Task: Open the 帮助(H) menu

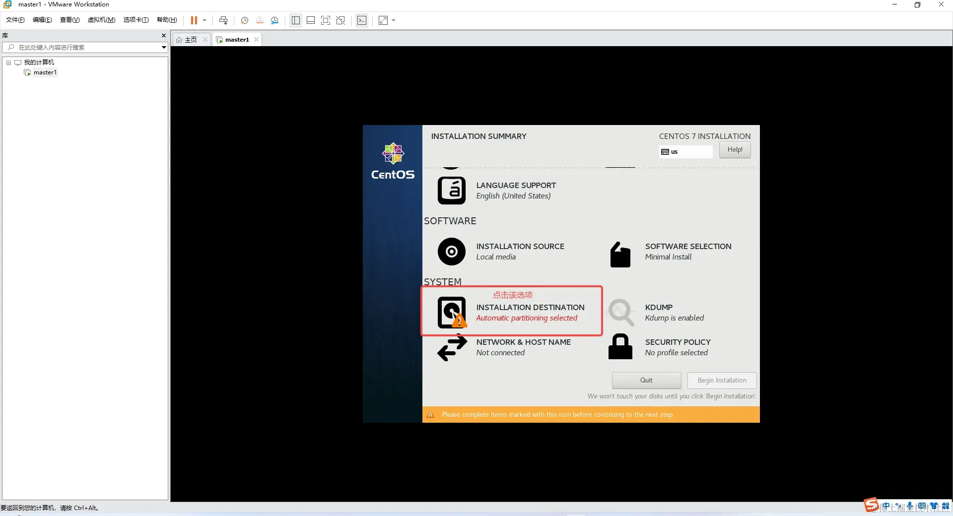Action: click(x=167, y=20)
